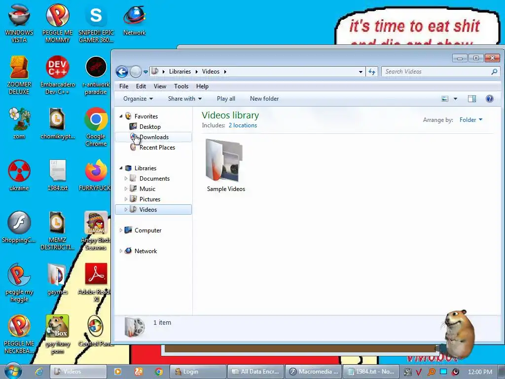505x379 pixels.
Task: Collapse the Libraries group
Action: point(121,168)
